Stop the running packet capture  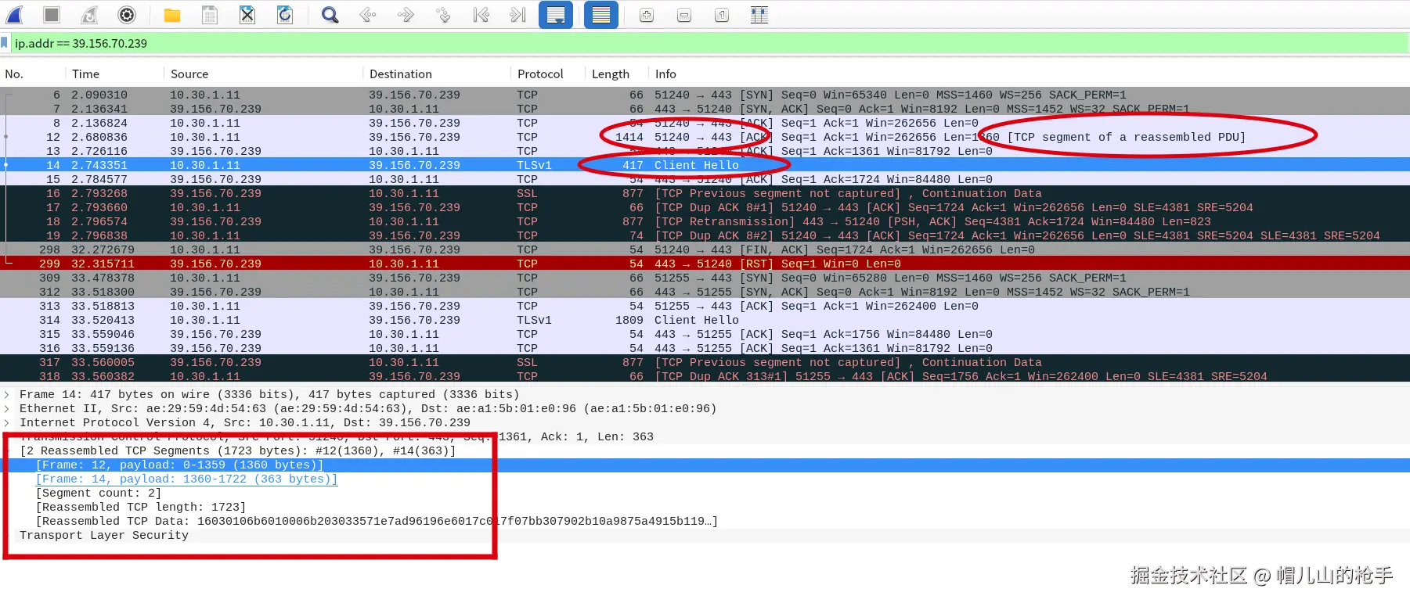pyautogui.click(x=52, y=15)
